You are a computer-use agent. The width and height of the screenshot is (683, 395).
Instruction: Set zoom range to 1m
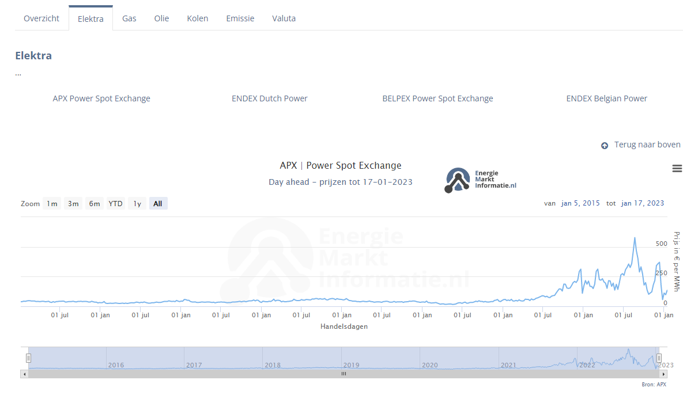tap(52, 204)
